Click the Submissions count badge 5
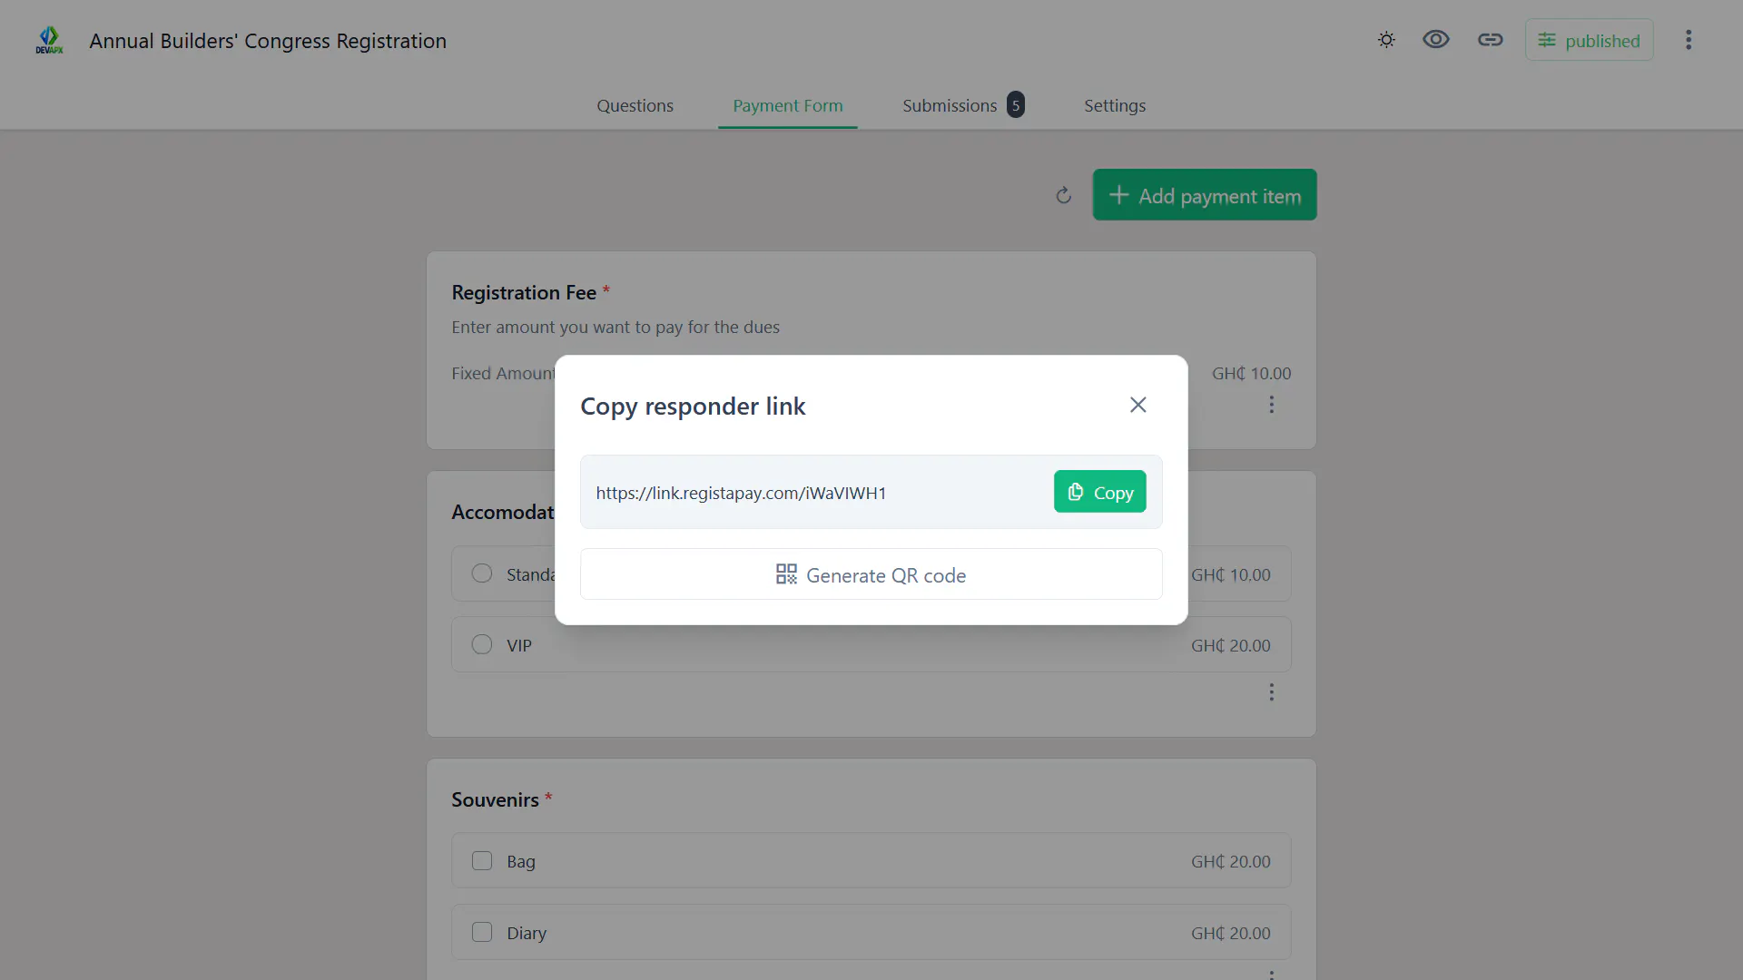 (1016, 105)
